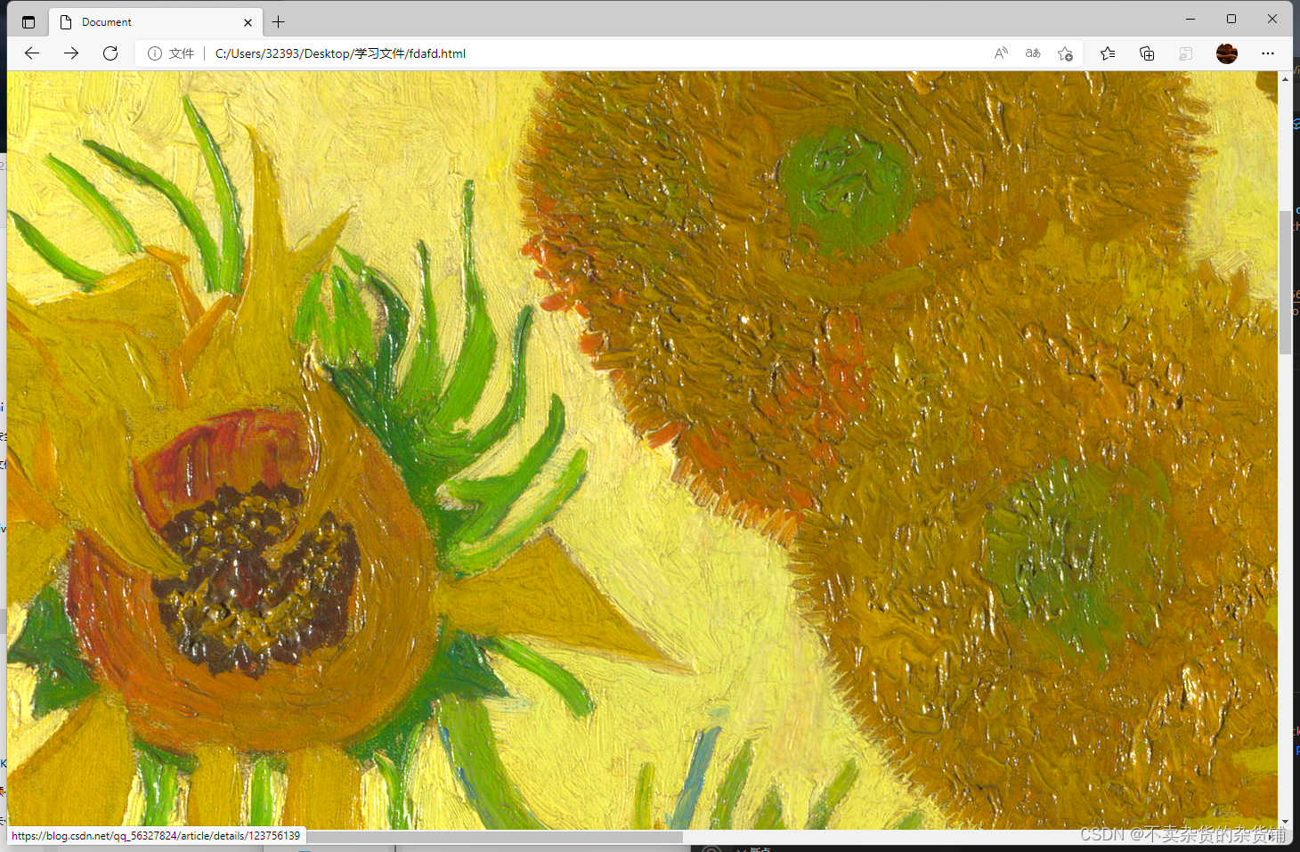The width and height of the screenshot is (1300, 852).
Task: Open the Translate page icon
Action: [x=1033, y=53]
